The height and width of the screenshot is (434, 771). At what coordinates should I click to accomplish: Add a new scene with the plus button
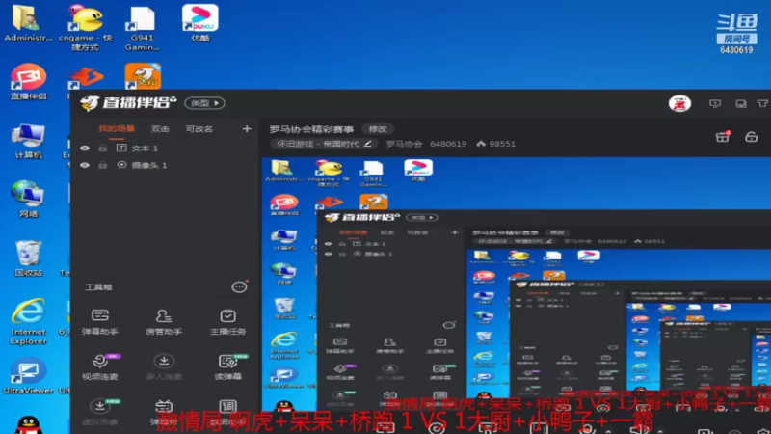247,129
